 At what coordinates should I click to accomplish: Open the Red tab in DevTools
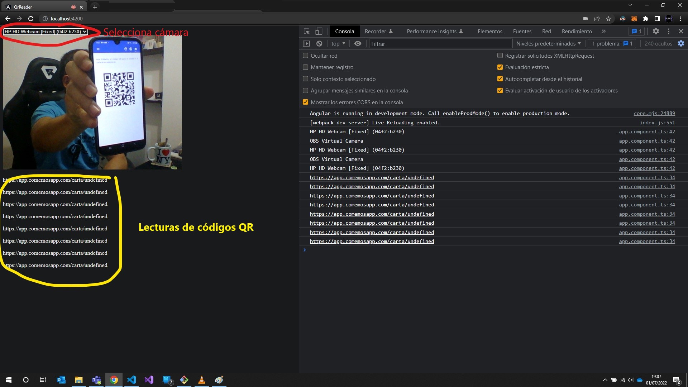[x=546, y=32]
